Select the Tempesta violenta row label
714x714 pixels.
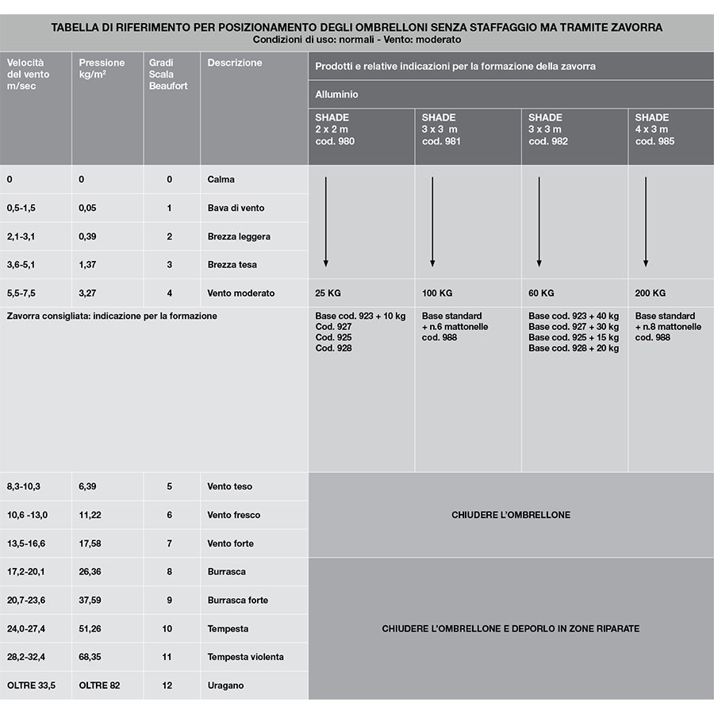pyautogui.click(x=245, y=657)
